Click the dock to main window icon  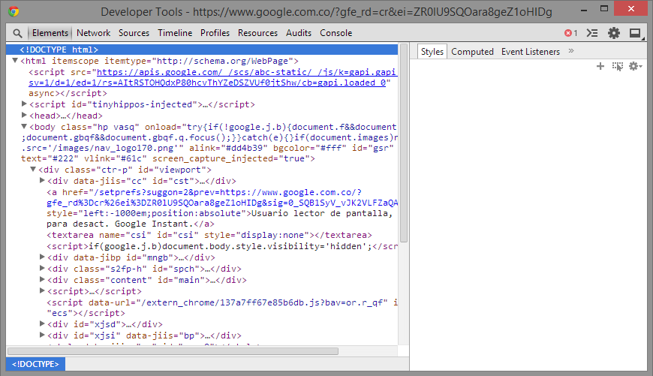pyautogui.click(x=635, y=33)
